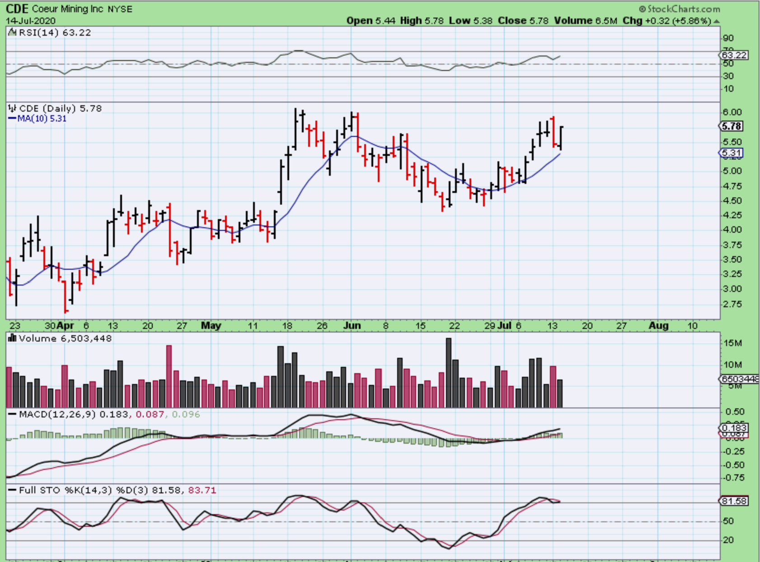Click the RSI indicator icon beside RSI(14)
The width and height of the screenshot is (760, 562).
[12, 33]
